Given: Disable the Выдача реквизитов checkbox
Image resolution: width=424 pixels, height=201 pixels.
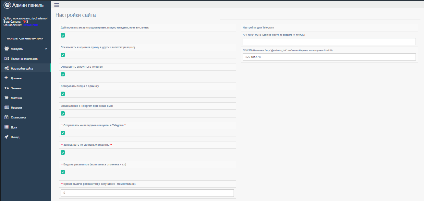Looking at the screenshot, I should tap(63, 172).
